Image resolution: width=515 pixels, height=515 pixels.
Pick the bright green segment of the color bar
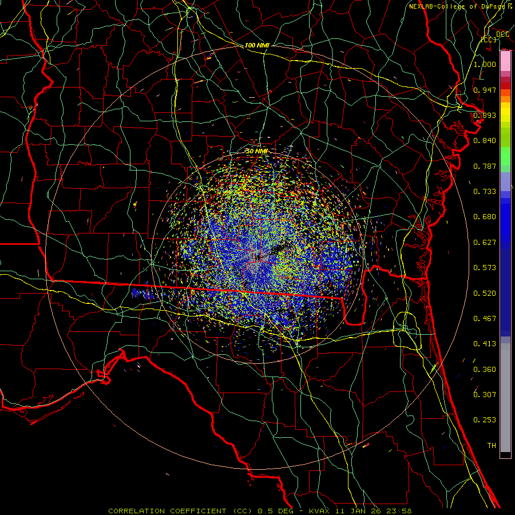(x=505, y=156)
